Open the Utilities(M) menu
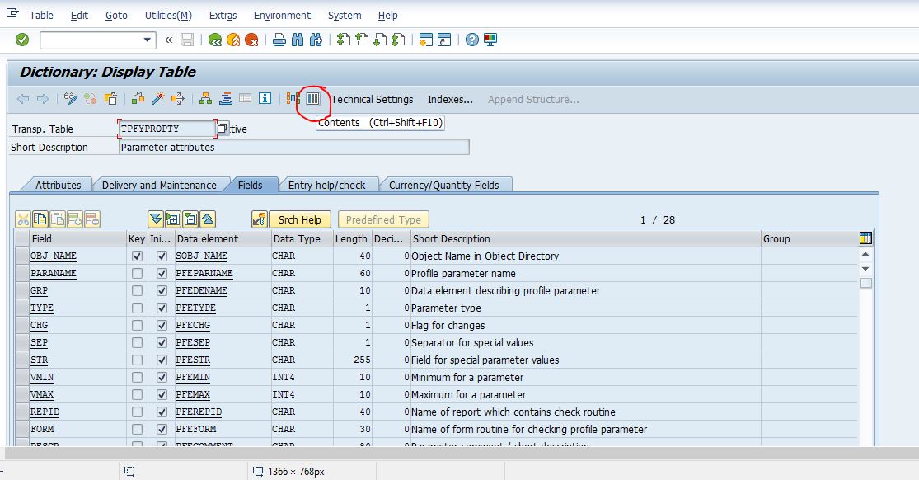 (168, 15)
